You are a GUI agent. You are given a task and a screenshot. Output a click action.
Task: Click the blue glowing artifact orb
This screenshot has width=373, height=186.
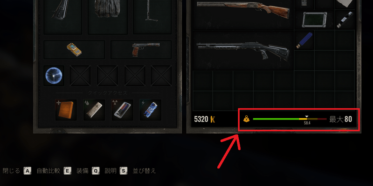54,76
